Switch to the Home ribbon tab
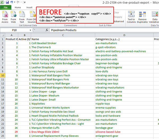This screenshot has height=139, width=159. click(x=18, y=7)
